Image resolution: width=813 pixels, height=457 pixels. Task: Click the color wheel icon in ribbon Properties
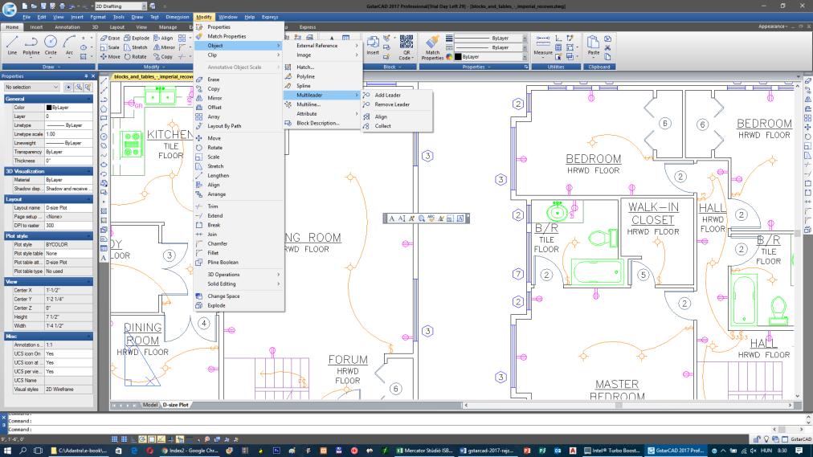pyautogui.click(x=449, y=57)
